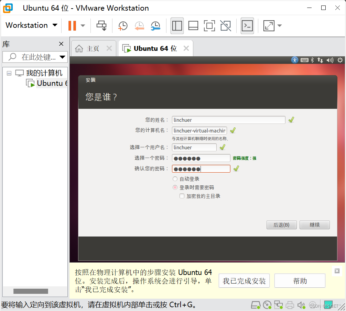Click the 您的姓名 input field
346x311 pixels.
228,120
